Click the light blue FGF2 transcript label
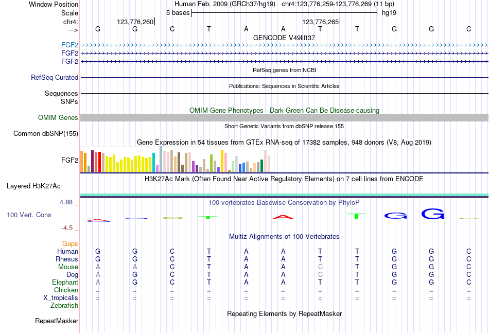Screen dimensions: 489x333 [69, 45]
